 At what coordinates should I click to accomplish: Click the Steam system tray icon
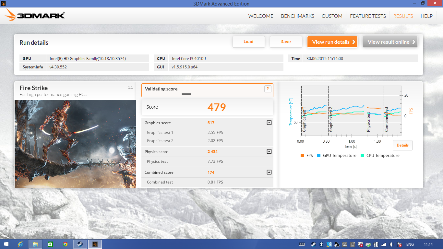click(313, 244)
